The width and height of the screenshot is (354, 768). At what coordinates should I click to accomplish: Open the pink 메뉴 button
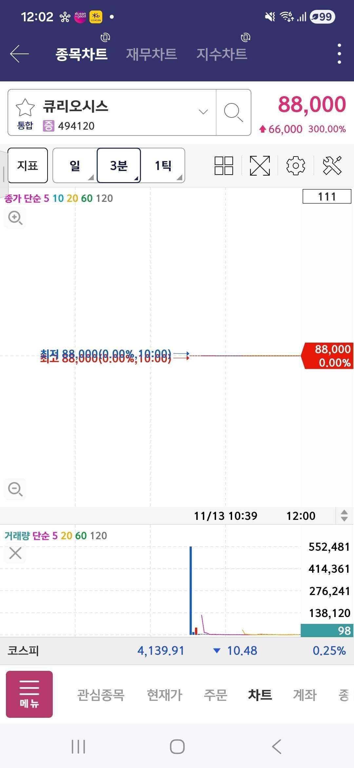pyautogui.click(x=29, y=694)
